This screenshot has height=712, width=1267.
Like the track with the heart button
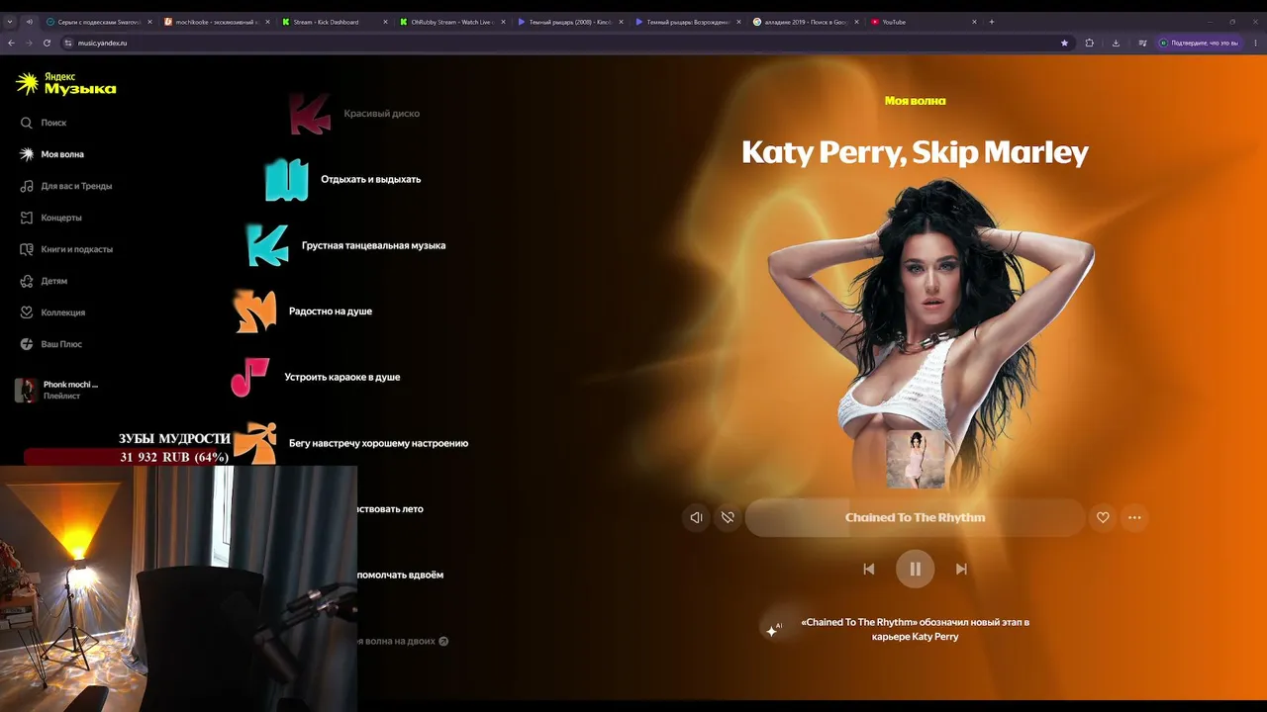click(x=1103, y=517)
